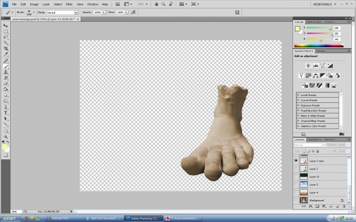Open the Essentials workspace dropdown
This screenshot has width=356, height=222.
[x=325, y=4]
